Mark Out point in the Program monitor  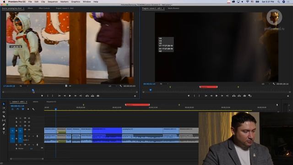(x=199, y=96)
